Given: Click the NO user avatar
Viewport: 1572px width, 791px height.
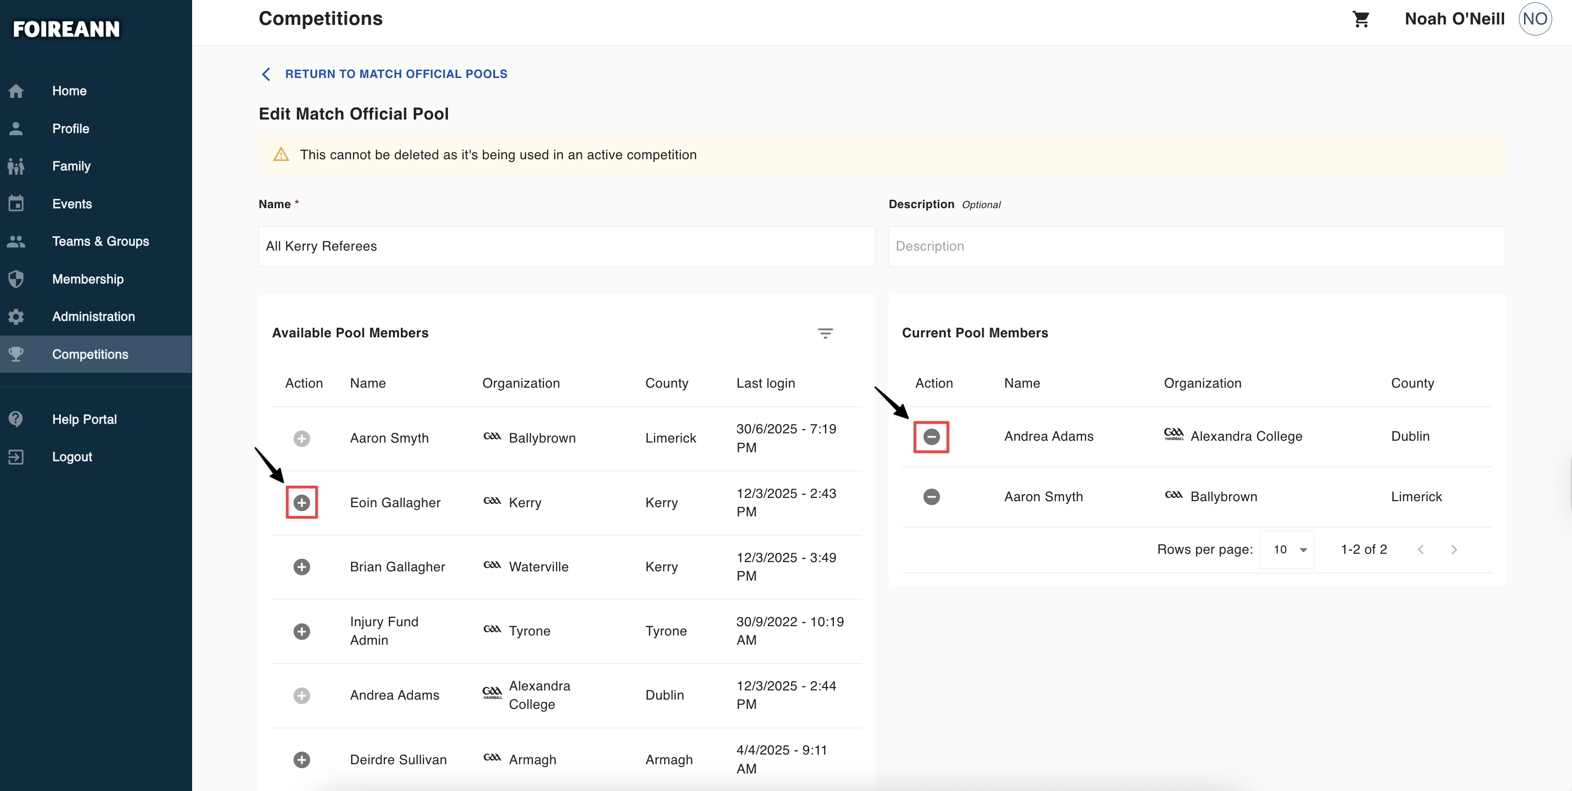Looking at the screenshot, I should 1535,19.
